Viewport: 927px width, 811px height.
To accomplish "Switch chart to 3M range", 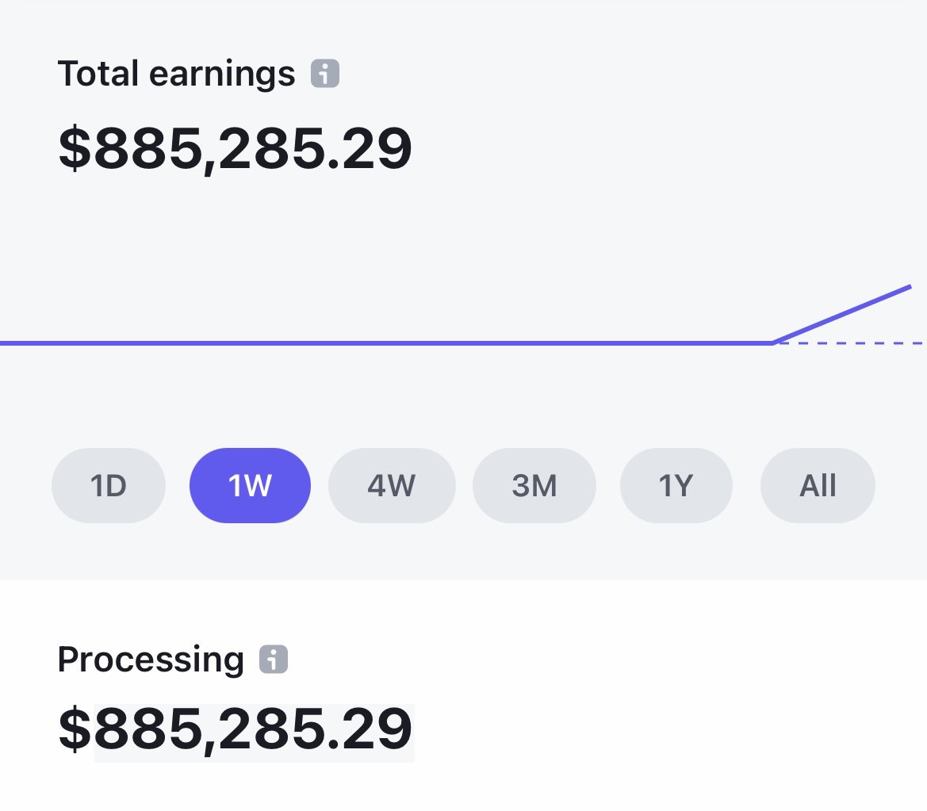I will tap(534, 485).
